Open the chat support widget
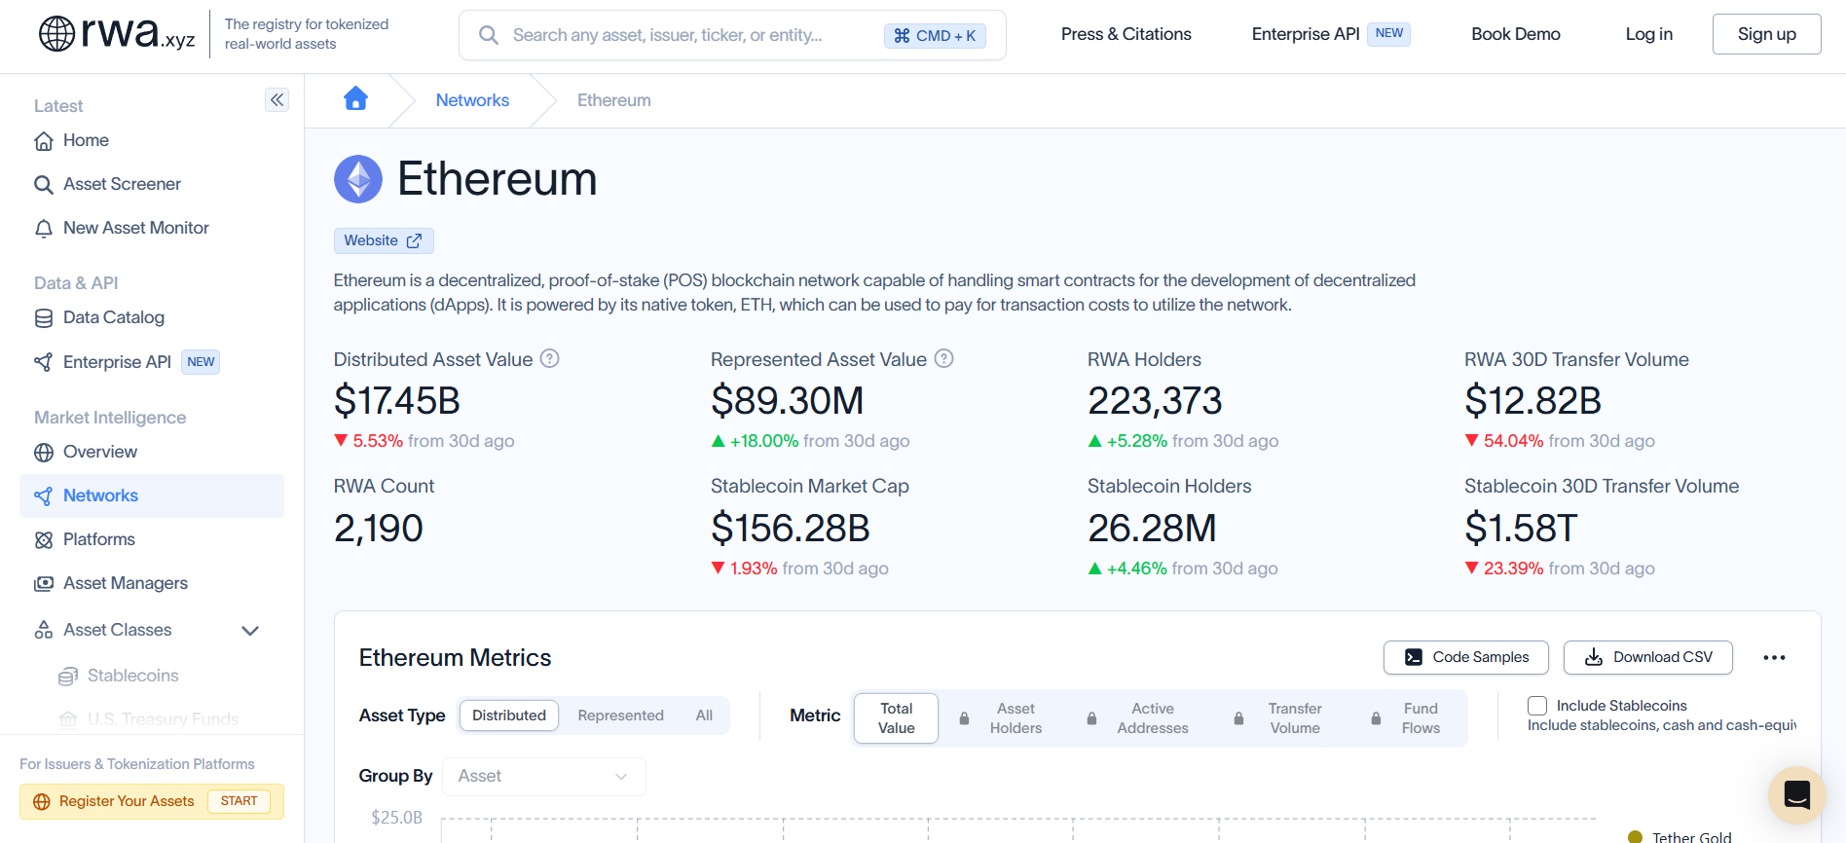The width and height of the screenshot is (1846, 843). 1797,795
